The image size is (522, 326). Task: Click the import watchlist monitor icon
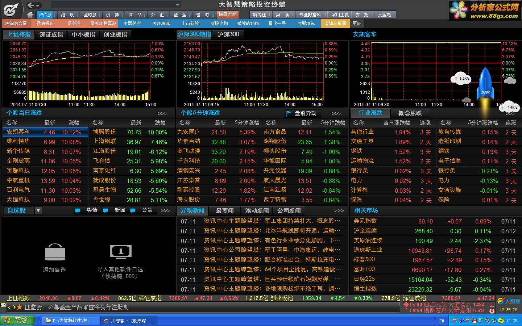[121, 251]
